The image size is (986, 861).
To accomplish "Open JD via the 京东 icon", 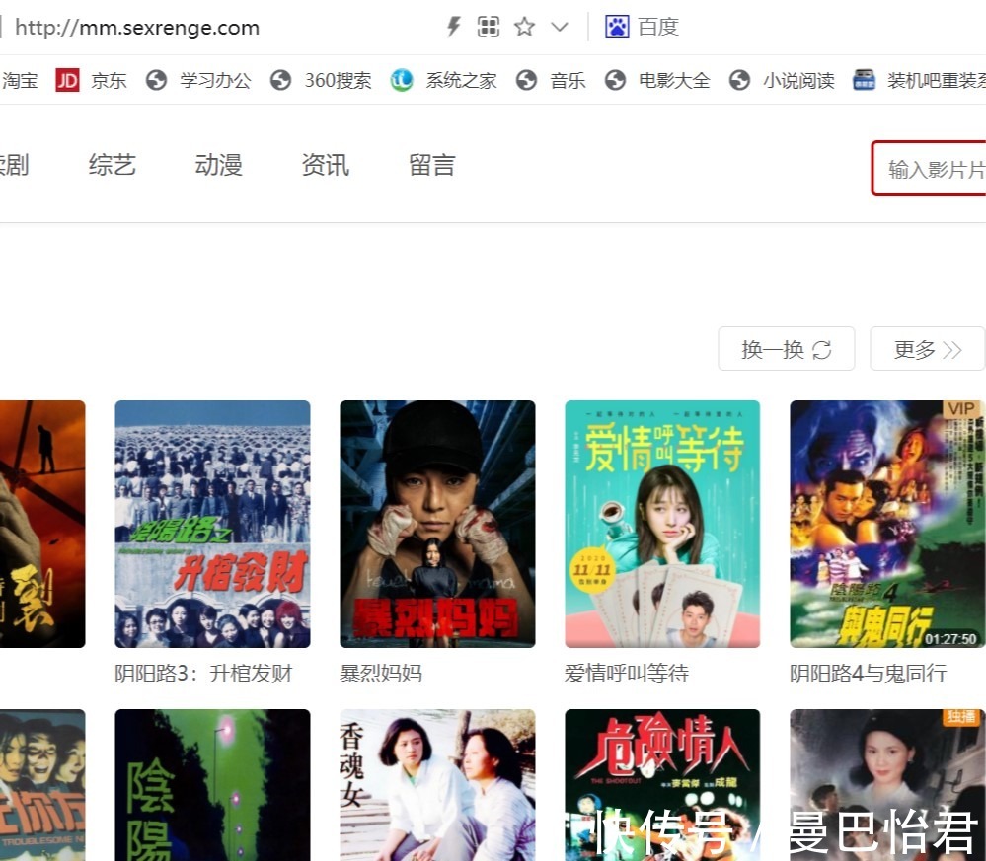I will pos(66,80).
